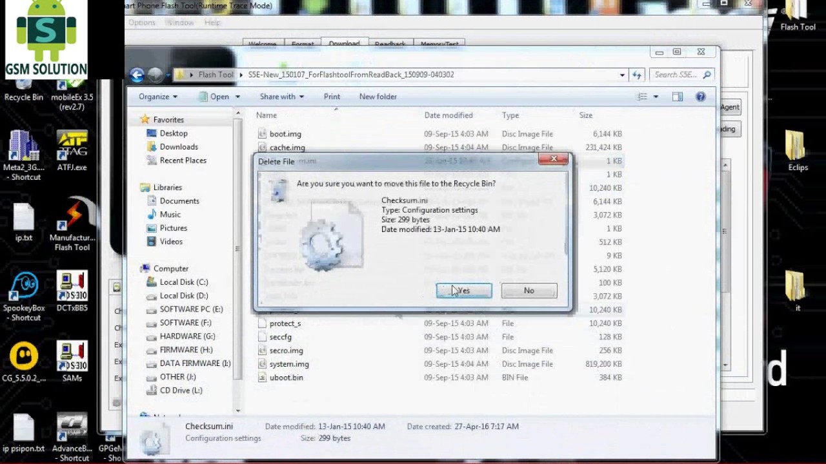Open Explorer Help question mark icon

pos(700,97)
